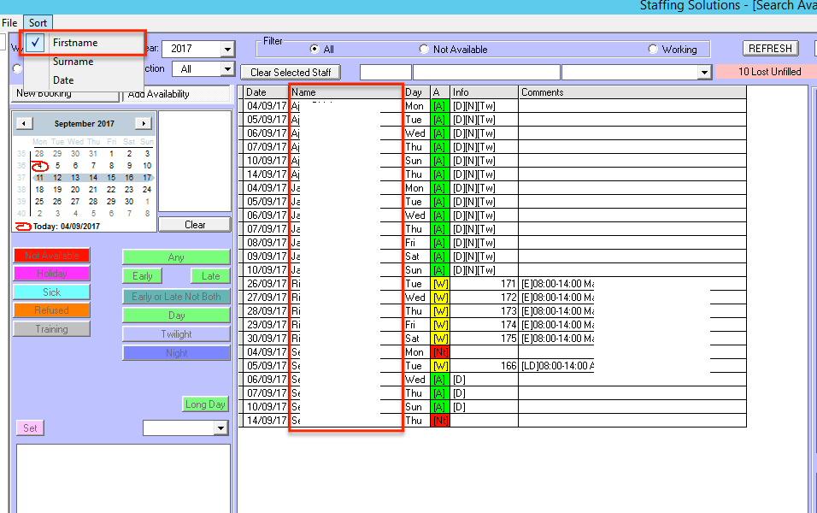Select 12 September in the calendar
Screen dimensions: 817x513
click(57, 178)
